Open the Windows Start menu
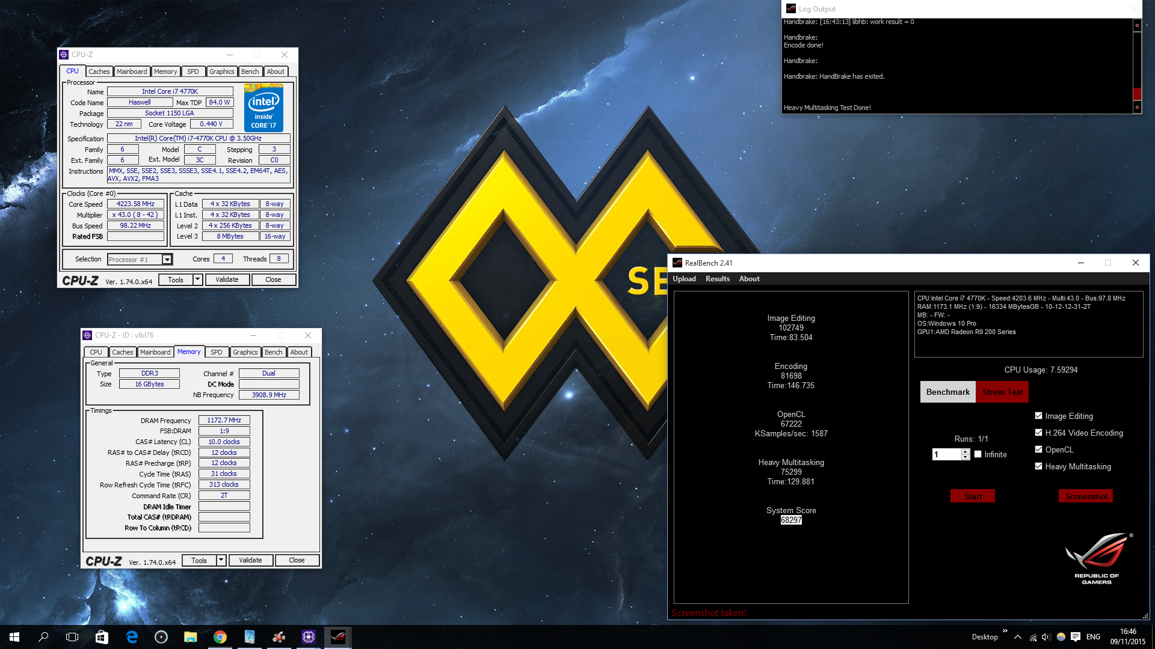Viewport: 1155px width, 649px height. tap(14, 637)
